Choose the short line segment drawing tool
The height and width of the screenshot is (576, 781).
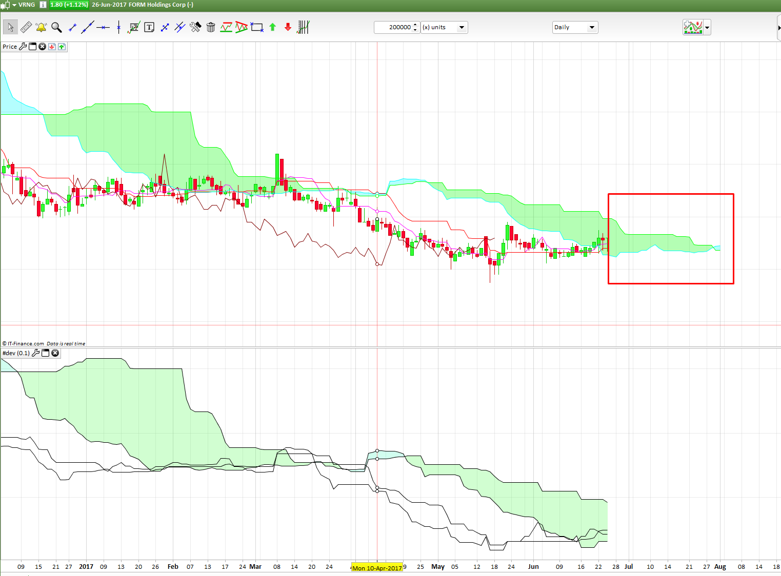pos(72,27)
